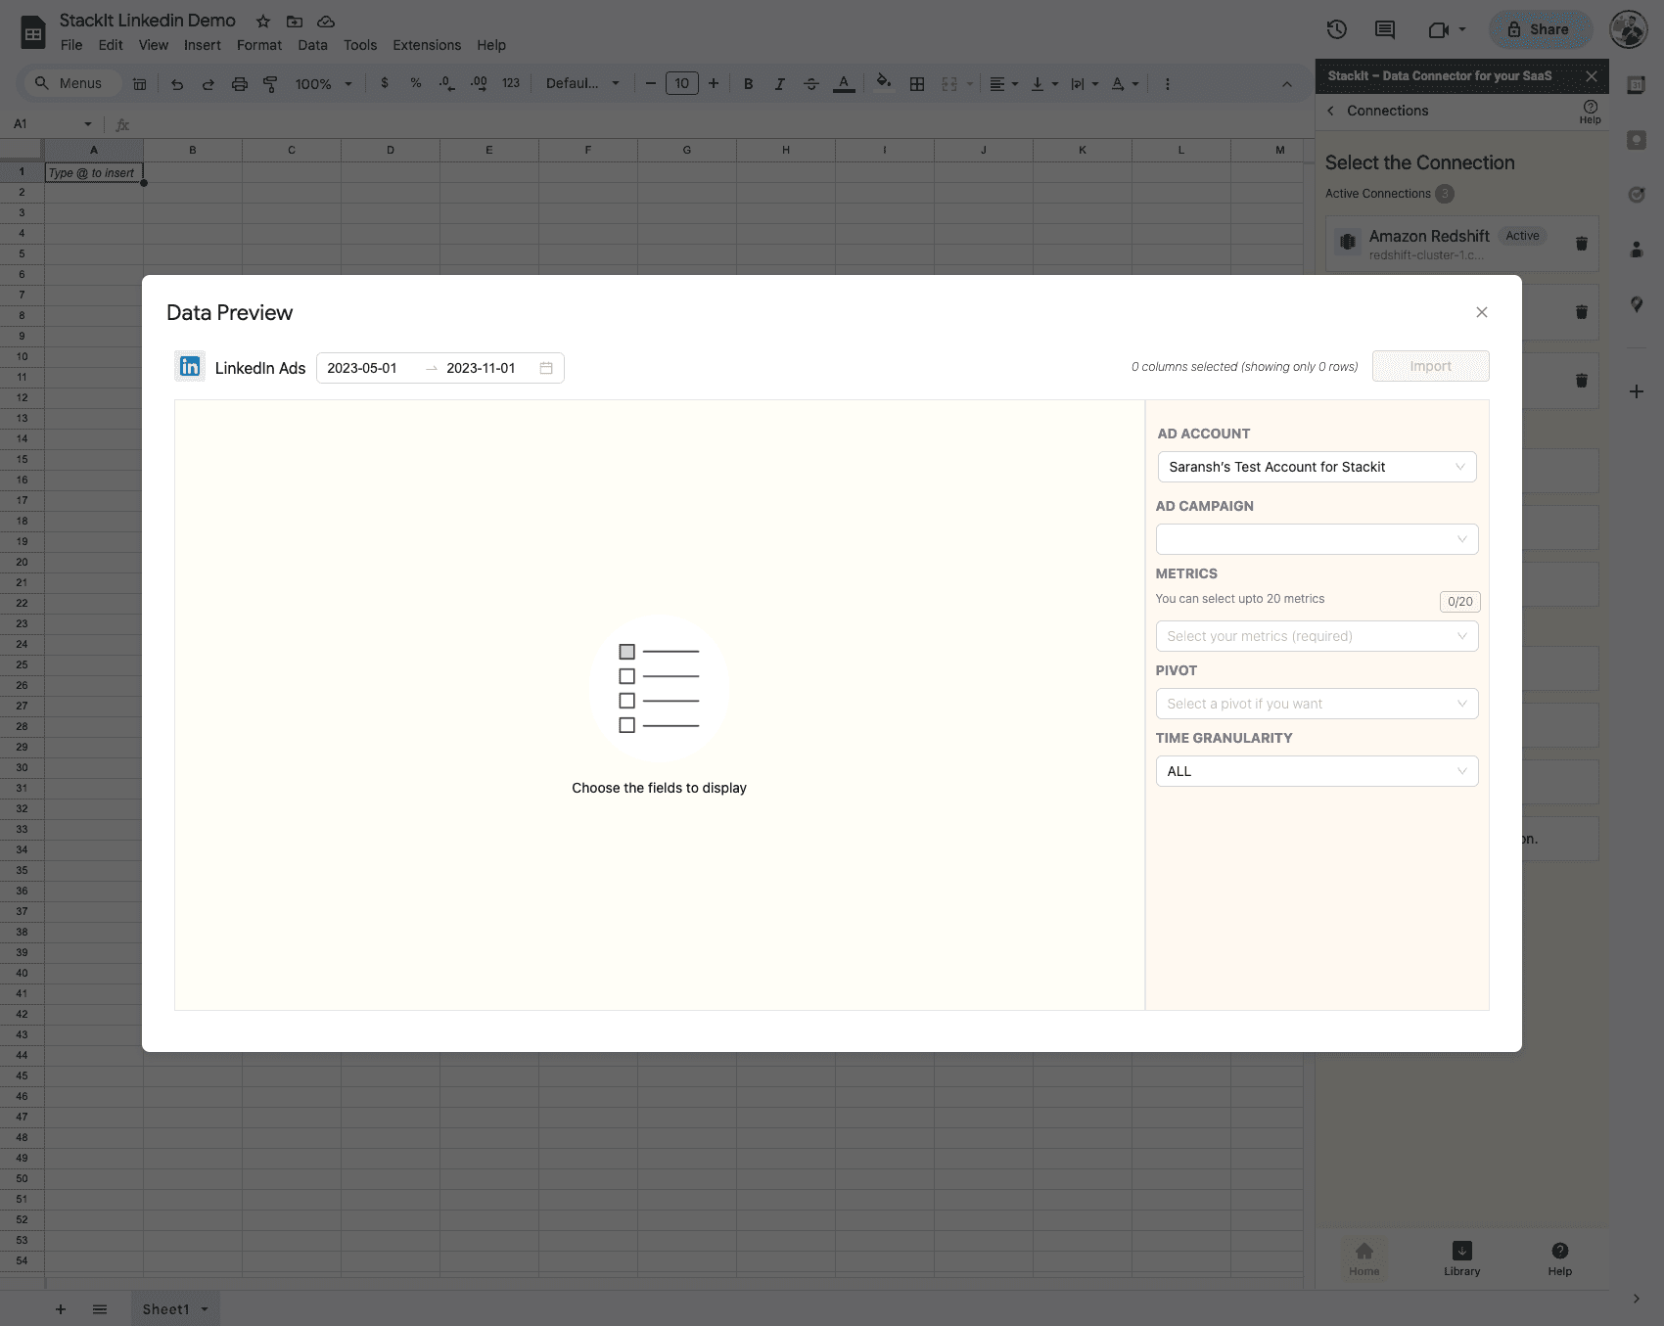Open the Insert menu
The width and height of the screenshot is (1664, 1326).
click(203, 45)
